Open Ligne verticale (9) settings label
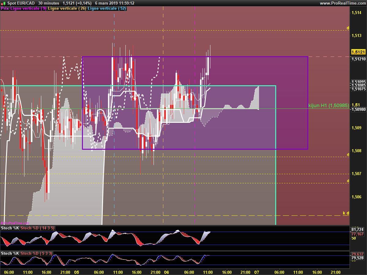Image resolution: width=367 pixels, height=275 pixels. coord(28,9)
